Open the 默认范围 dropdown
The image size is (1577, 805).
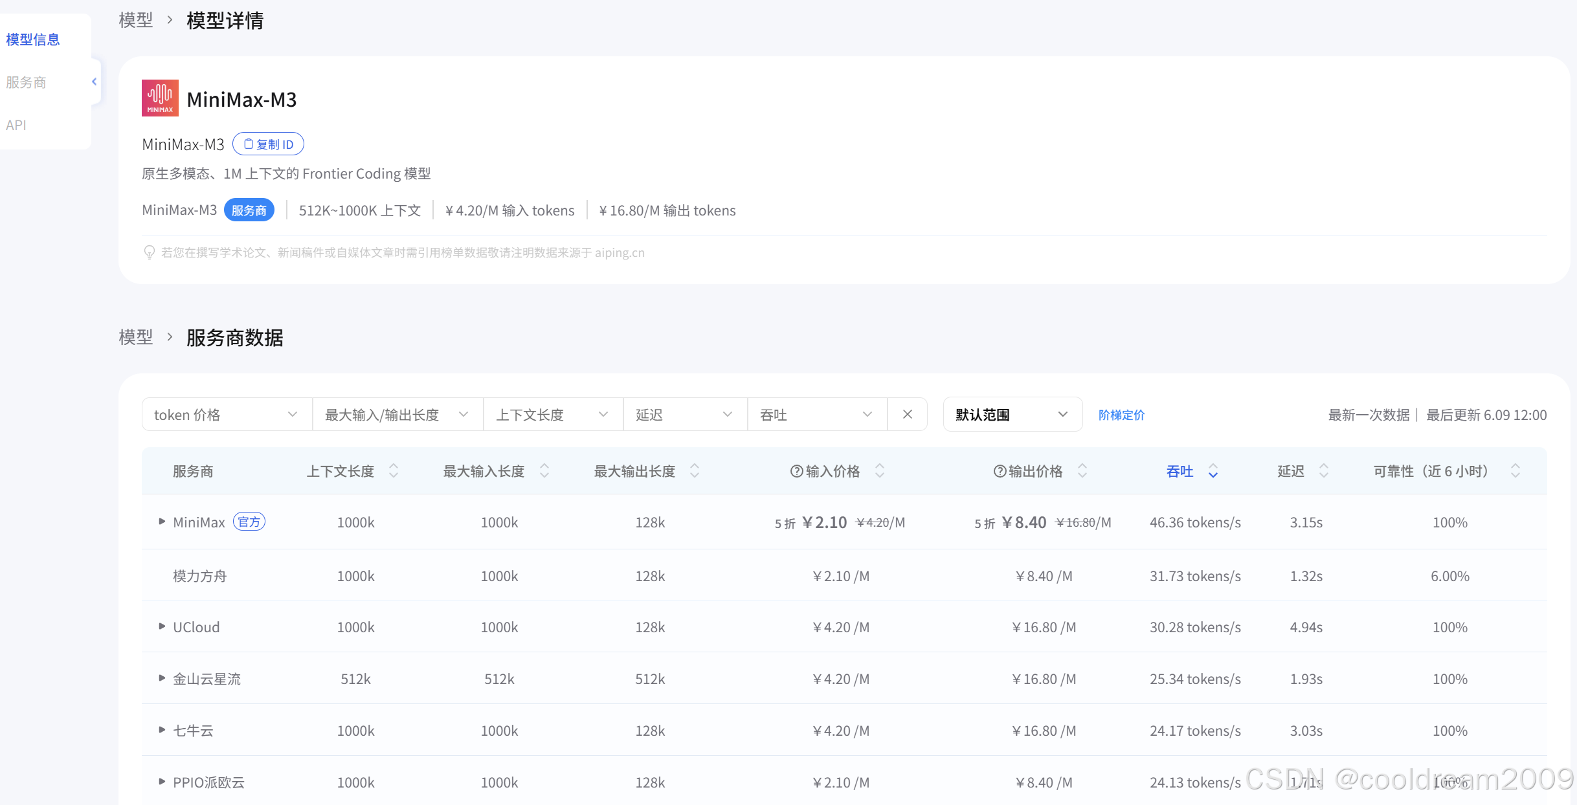pyautogui.click(x=1012, y=414)
